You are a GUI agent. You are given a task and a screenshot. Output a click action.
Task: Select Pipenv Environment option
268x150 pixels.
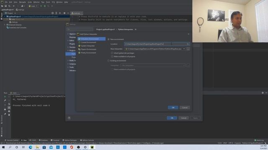(x=88, y=49)
